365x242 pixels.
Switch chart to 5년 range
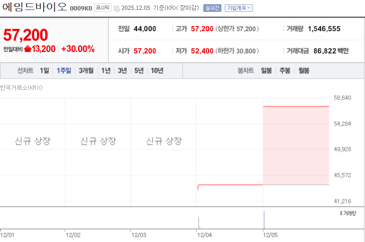pos(139,70)
